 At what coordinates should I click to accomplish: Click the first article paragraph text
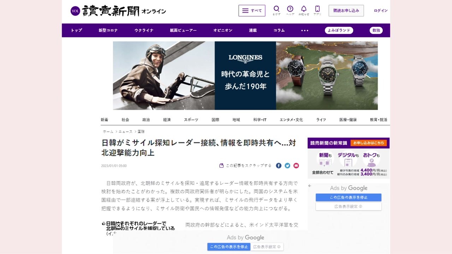200,196
